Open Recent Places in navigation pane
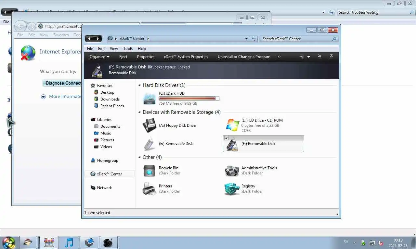Screen dimensions: 416x249 pyautogui.click(x=112, y=106)
